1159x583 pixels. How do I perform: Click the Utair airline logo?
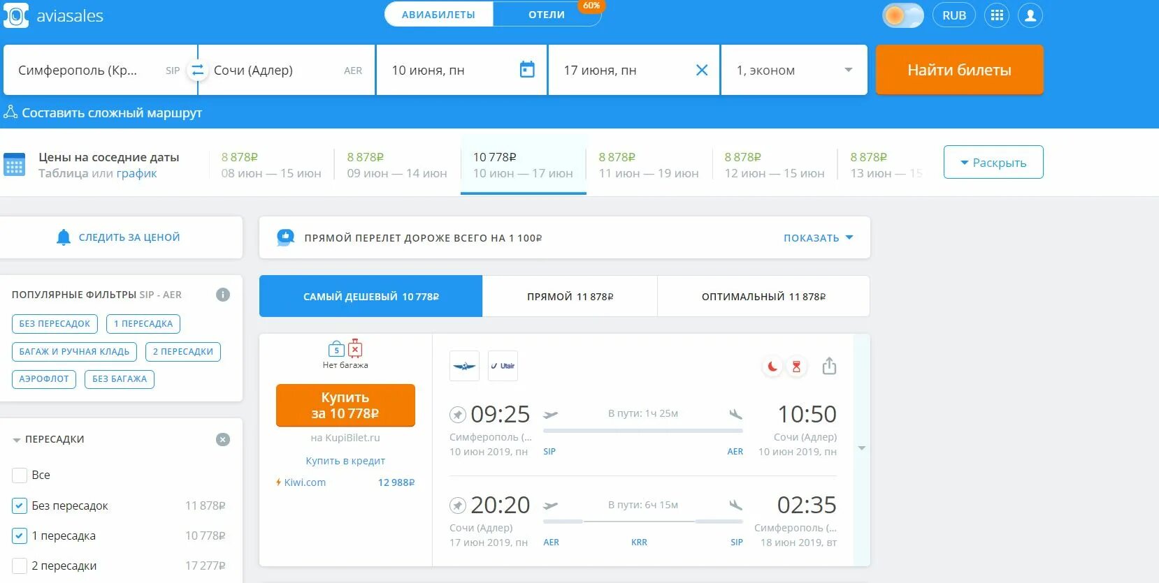(503, 366)
